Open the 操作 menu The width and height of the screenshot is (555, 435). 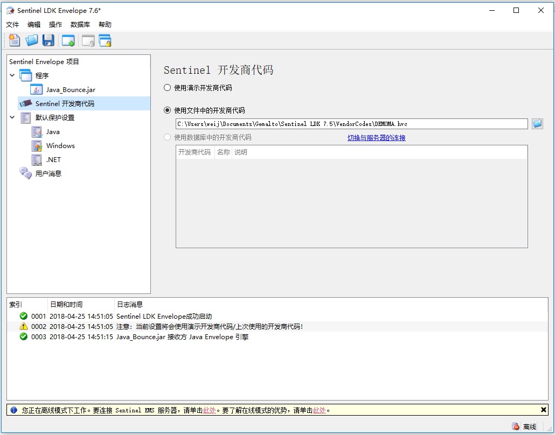tap(55, 25)
